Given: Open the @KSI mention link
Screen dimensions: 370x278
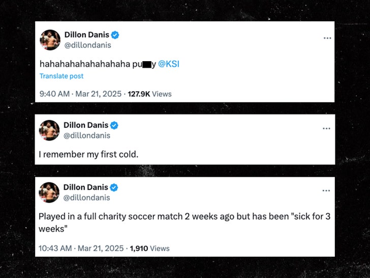Looking at the screenshot, I should (x=168, y=64).
